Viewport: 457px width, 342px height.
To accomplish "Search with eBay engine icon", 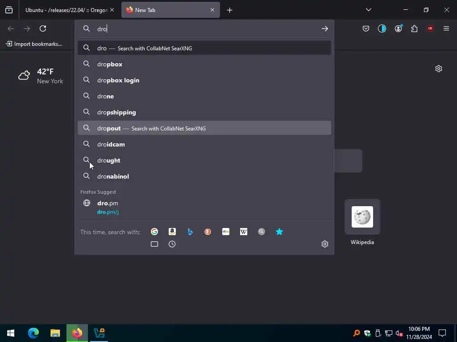I will pyautogui.click(x=225, y=232).
